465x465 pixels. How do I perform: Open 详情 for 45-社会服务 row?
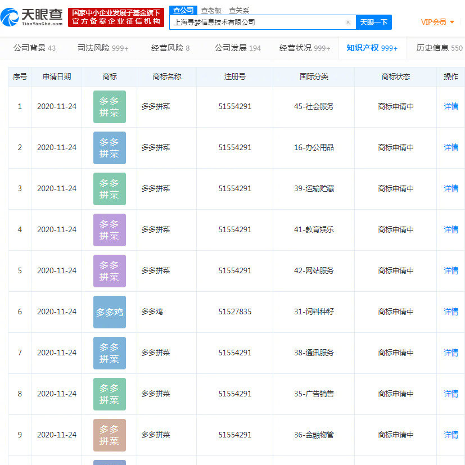click(x=451, y=106)
